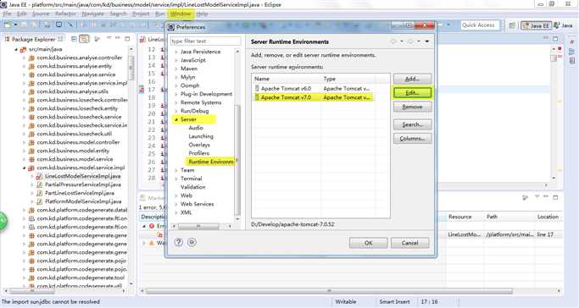Screen dimensions: 579x308
Task: Open the Source menu
Action: point(41,14)
